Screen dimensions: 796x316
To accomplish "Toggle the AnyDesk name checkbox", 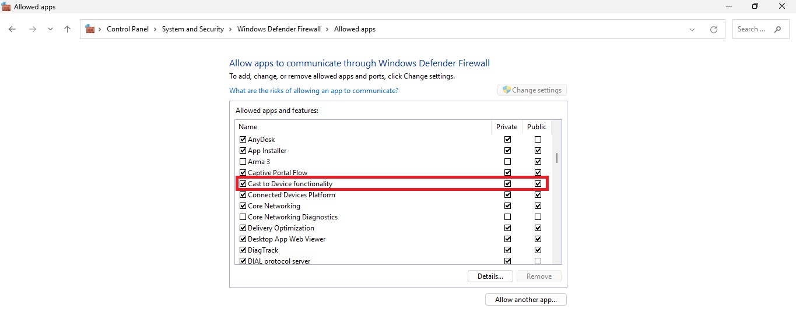I will tap(243, 140).
